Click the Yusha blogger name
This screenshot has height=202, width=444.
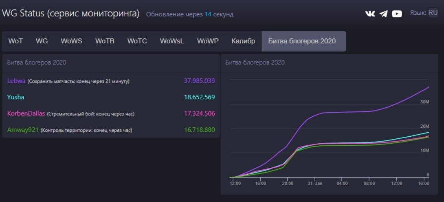15,97
